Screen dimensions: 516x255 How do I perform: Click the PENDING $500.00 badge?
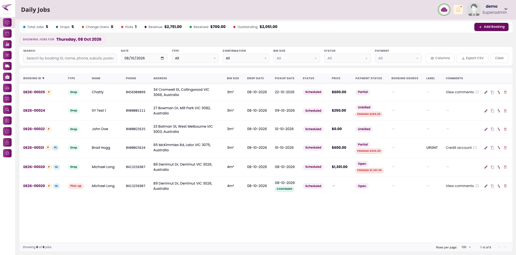369,151
